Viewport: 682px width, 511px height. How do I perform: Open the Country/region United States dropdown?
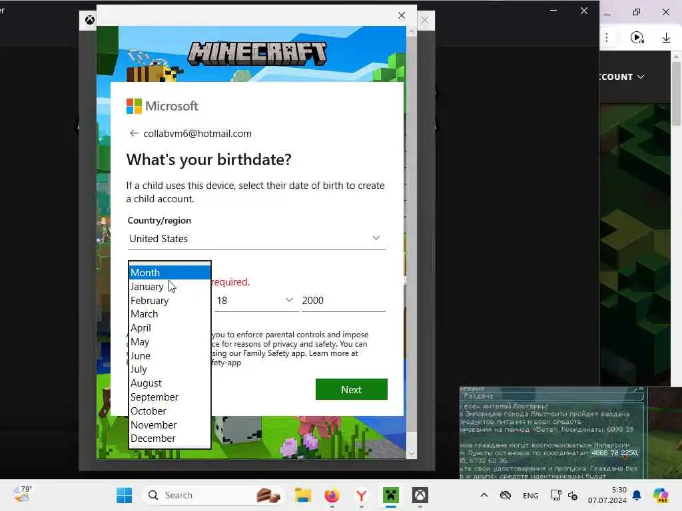(256, 239)
